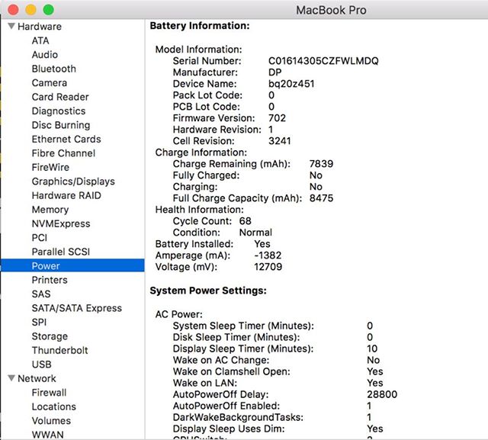Click Display Sleep Timer value 10
This screenshot has height=440, width=488.
[372, 348]
